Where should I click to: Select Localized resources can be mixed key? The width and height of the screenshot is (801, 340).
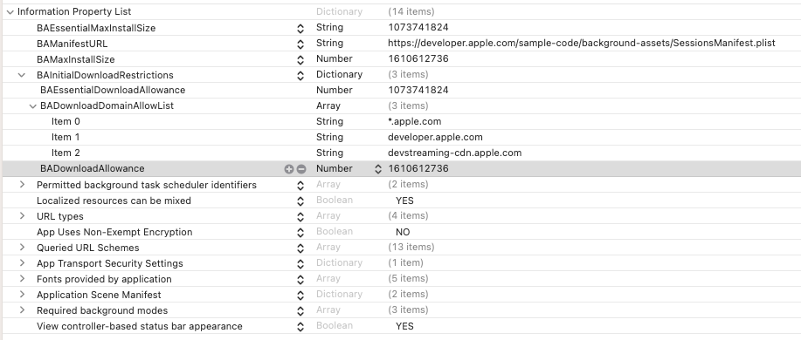pos(114,201)
